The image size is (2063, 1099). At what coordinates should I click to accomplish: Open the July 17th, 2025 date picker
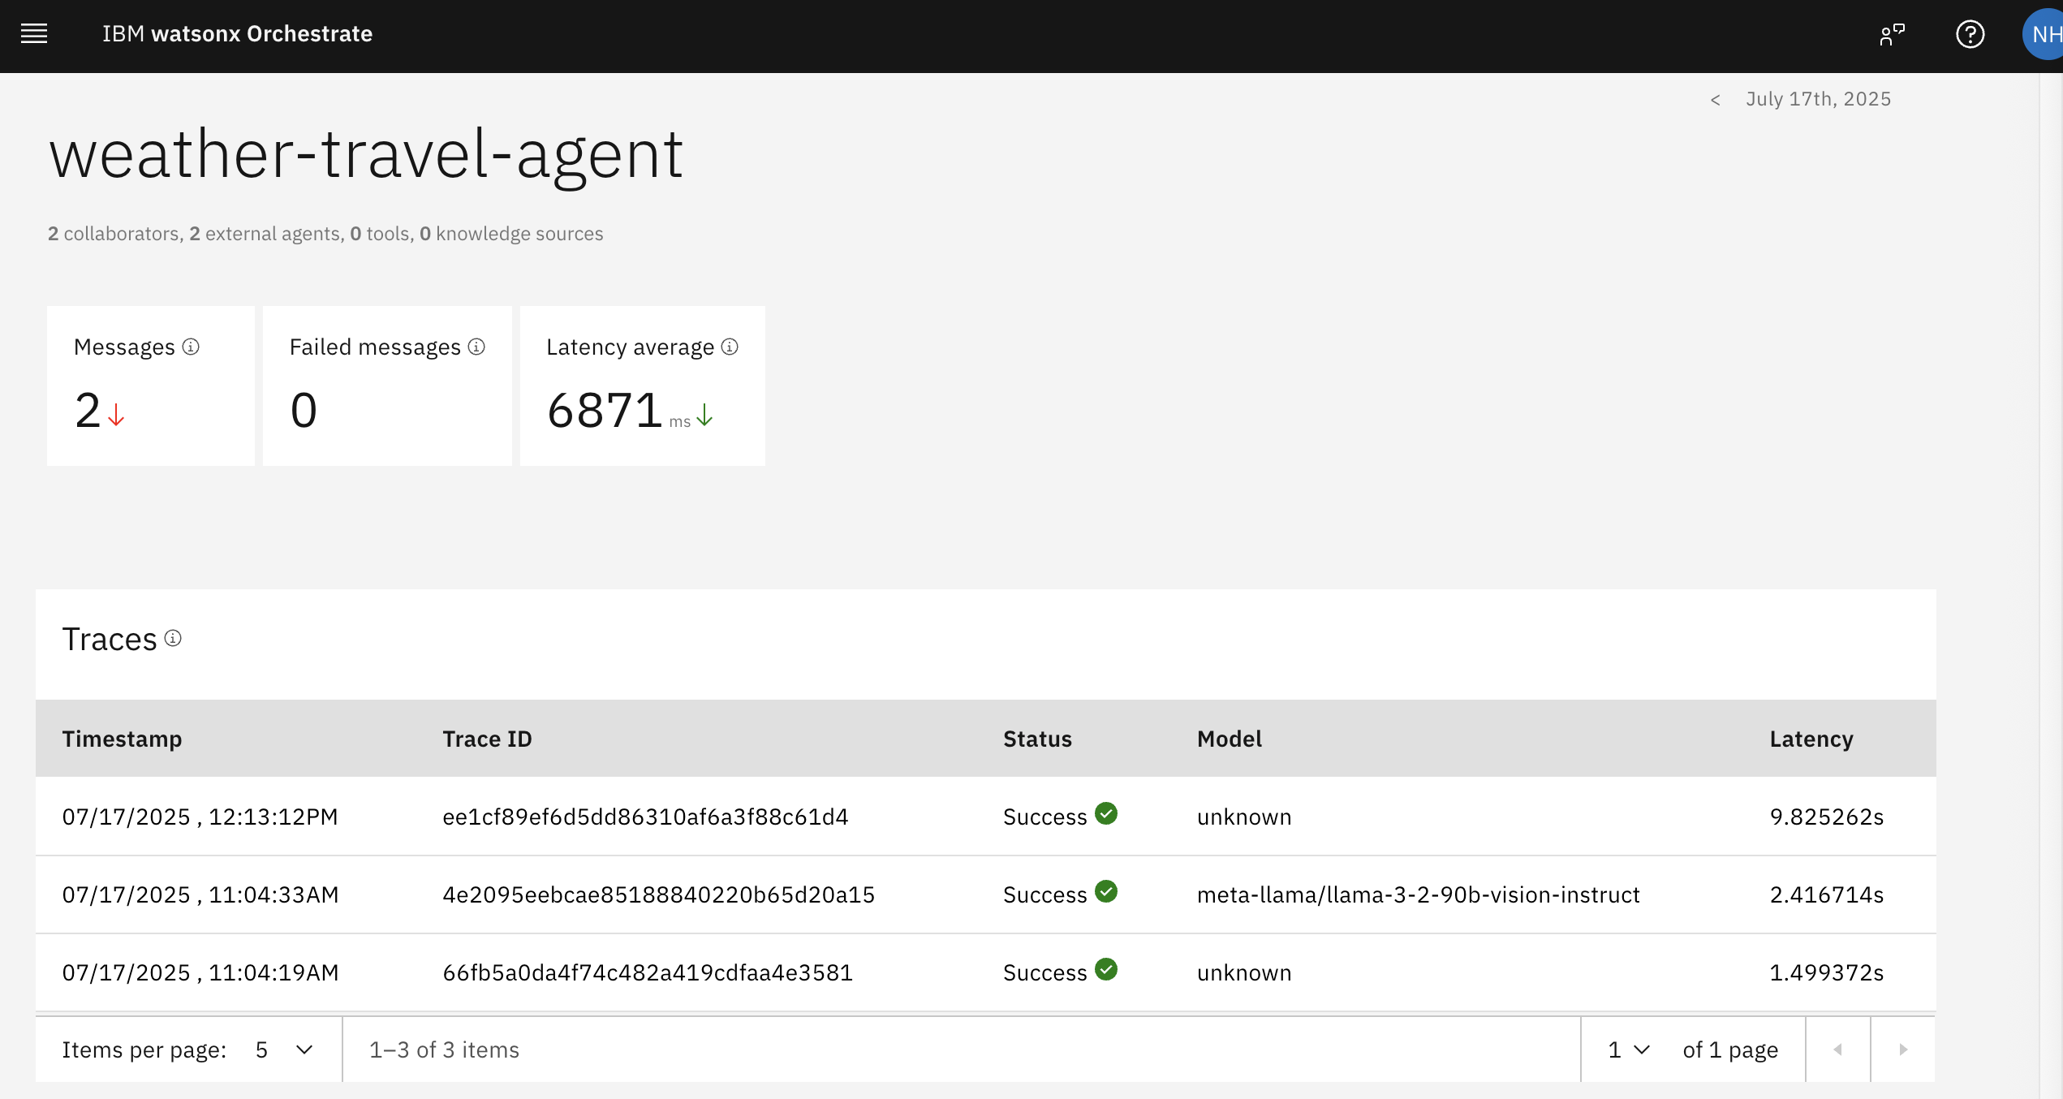tap(1818, 99)
